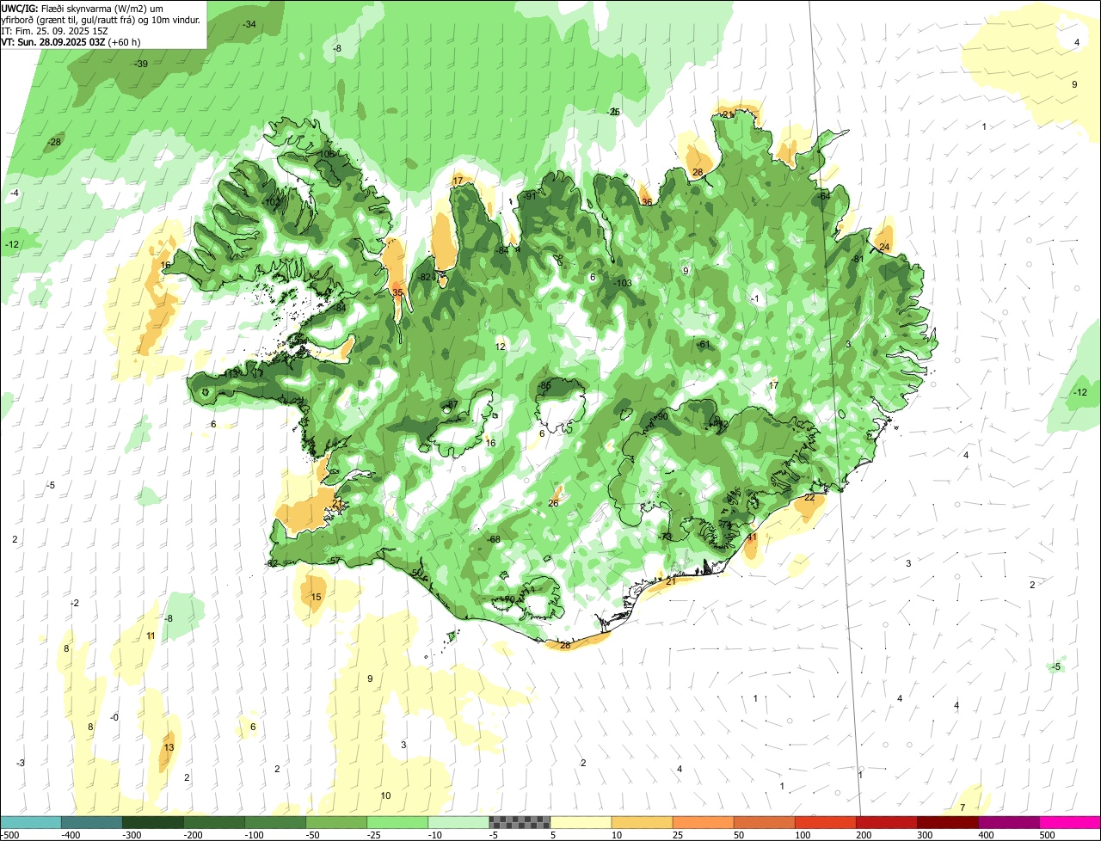Click the -34 value at the top
Viewport: 1101px width, 841px height.
click(x=249, y=24)
